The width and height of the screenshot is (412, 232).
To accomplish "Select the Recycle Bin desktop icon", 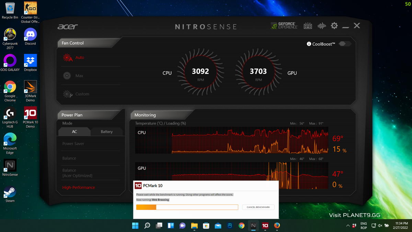I will tap(10, 11).
